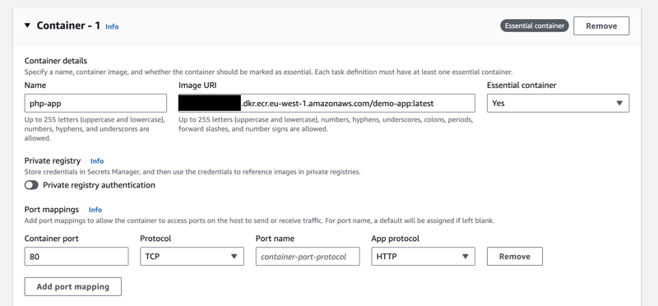Click the Essential container field label
Image resolution: width=658 pixels, height=306 pixels.
[521, 86]
